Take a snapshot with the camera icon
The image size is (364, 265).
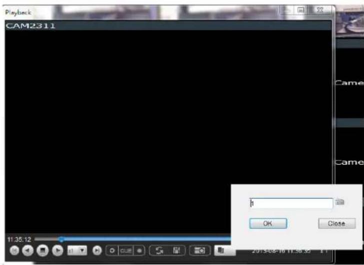click(x=199, y=251)
